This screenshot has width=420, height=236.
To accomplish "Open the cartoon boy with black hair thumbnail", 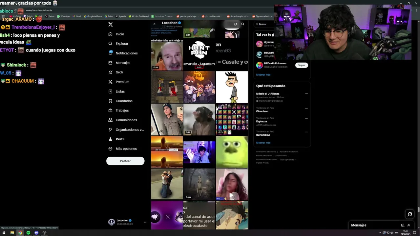I will 232,87.
